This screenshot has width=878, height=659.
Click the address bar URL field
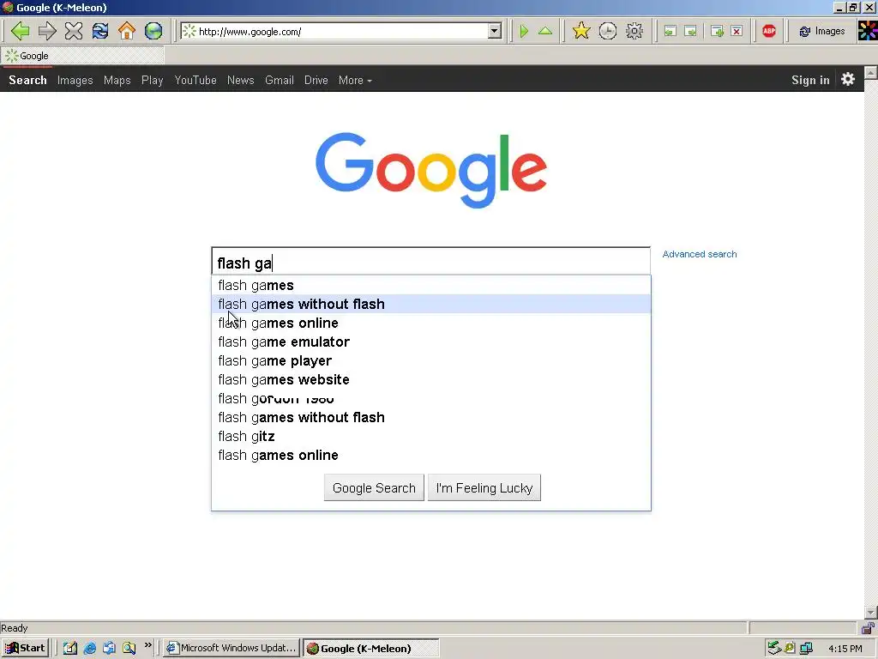click(341, 32)
